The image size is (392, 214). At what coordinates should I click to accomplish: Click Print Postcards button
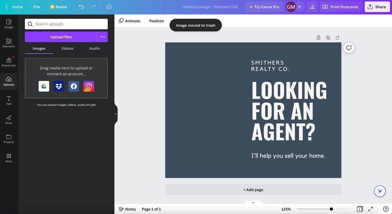pyautogui.click(x=341, y=7)
